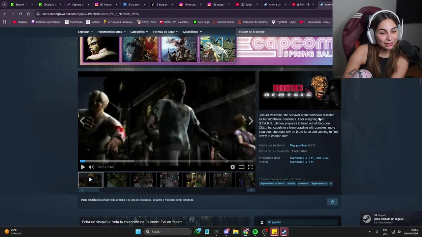Screen dimensions: 422x237
Task: Open developer link CAPCOM Co., Ltd., GOG.com
Action: click(309, 158)
